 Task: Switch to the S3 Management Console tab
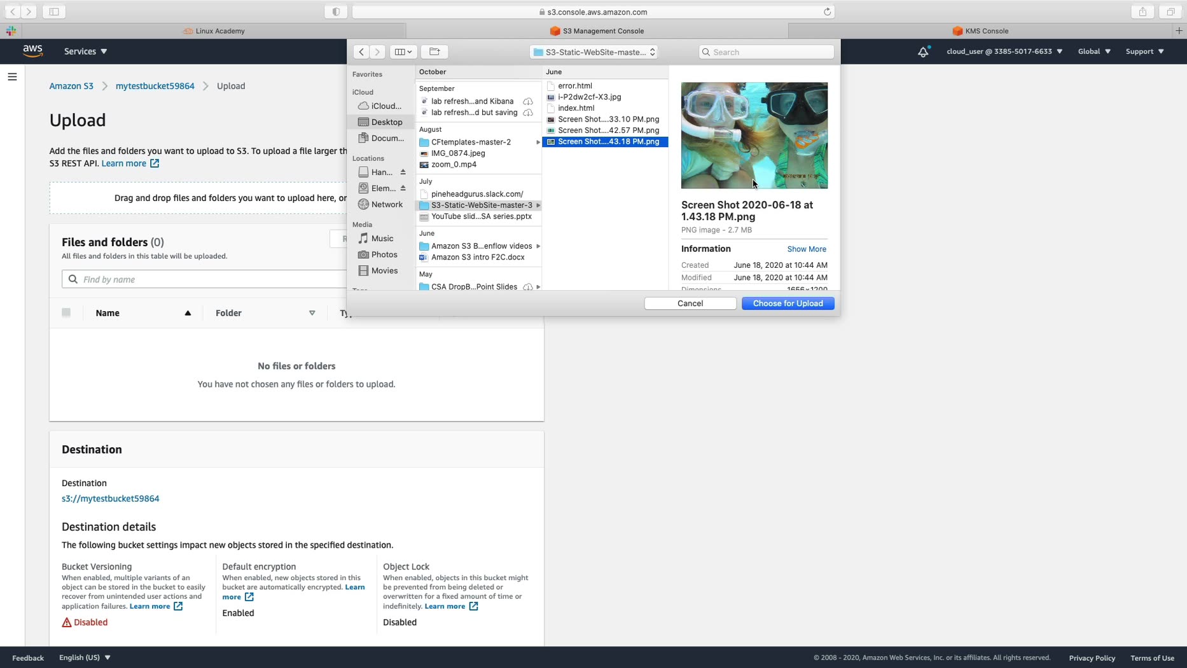click(597, 31)
